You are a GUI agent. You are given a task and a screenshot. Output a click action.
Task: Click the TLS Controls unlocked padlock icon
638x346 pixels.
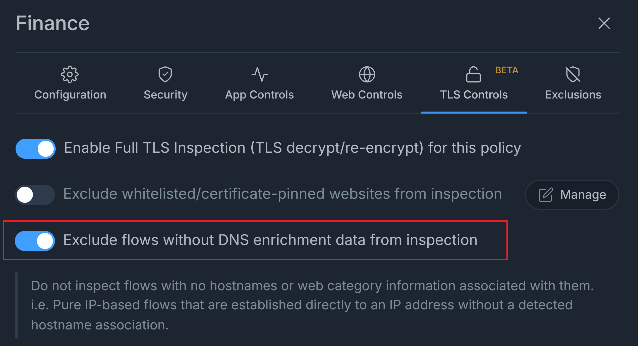(473, 74)
